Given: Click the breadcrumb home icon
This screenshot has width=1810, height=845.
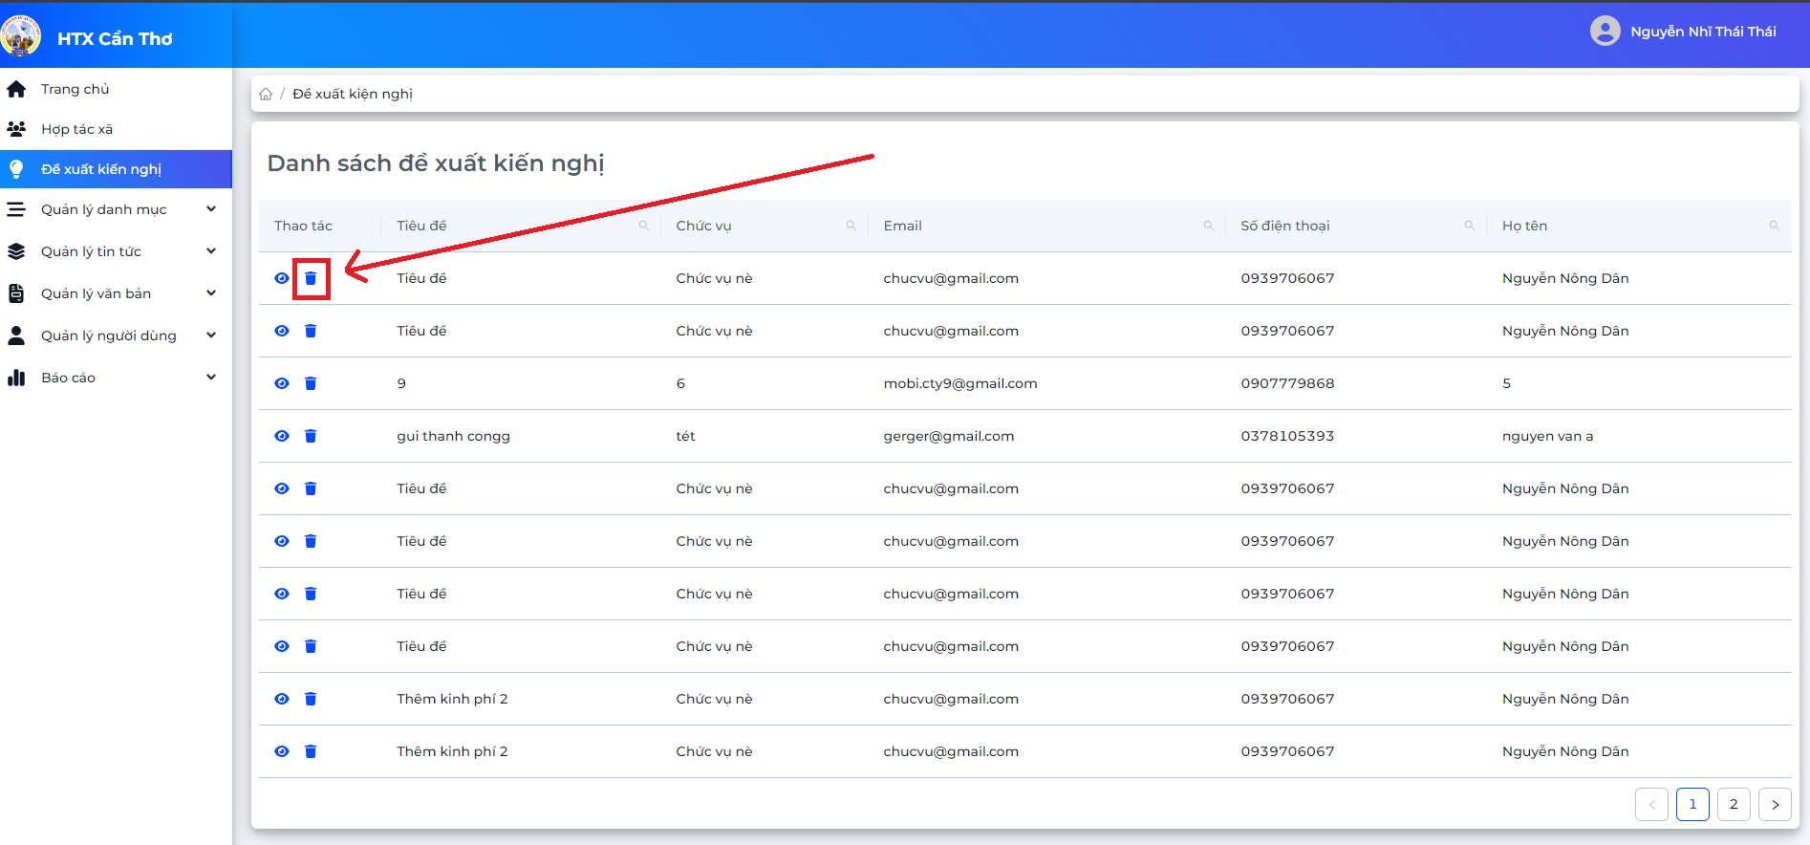Looking at the screenshot, I should [266, 94].
